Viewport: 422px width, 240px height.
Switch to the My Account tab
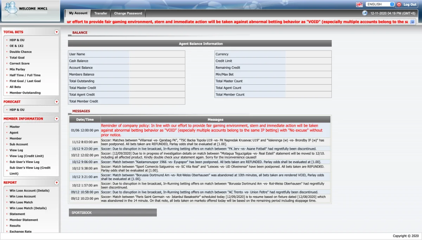pyautogui.click(x=78, y=13)
